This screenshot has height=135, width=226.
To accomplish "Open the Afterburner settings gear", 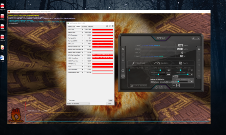I will pyautogui.click(x=123, y=71).
